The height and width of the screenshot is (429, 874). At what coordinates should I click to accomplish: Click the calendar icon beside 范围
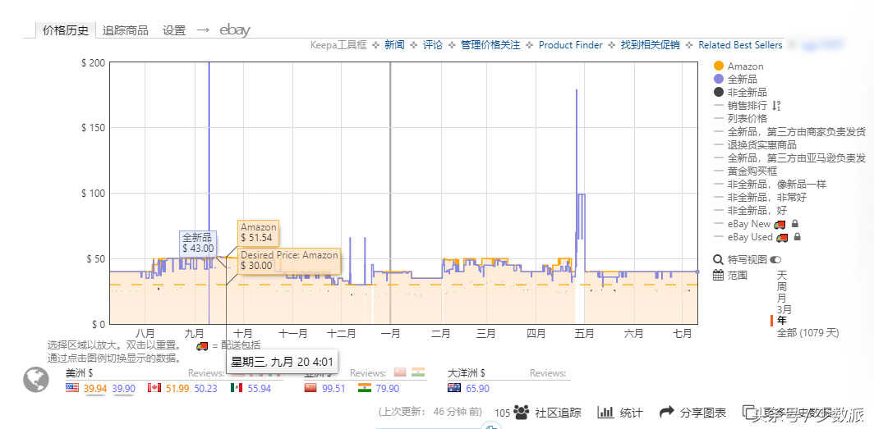(718, 275)
